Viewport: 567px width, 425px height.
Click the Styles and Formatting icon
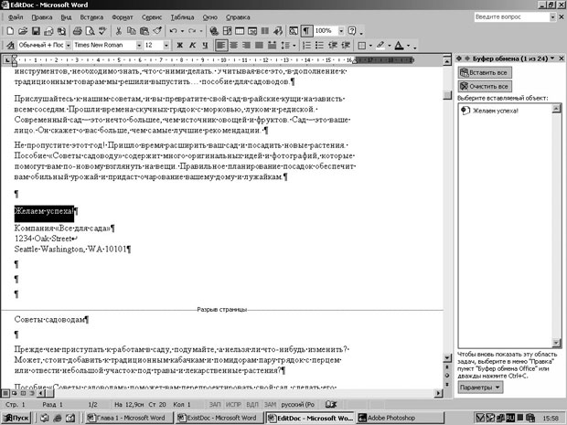(10, 45)
